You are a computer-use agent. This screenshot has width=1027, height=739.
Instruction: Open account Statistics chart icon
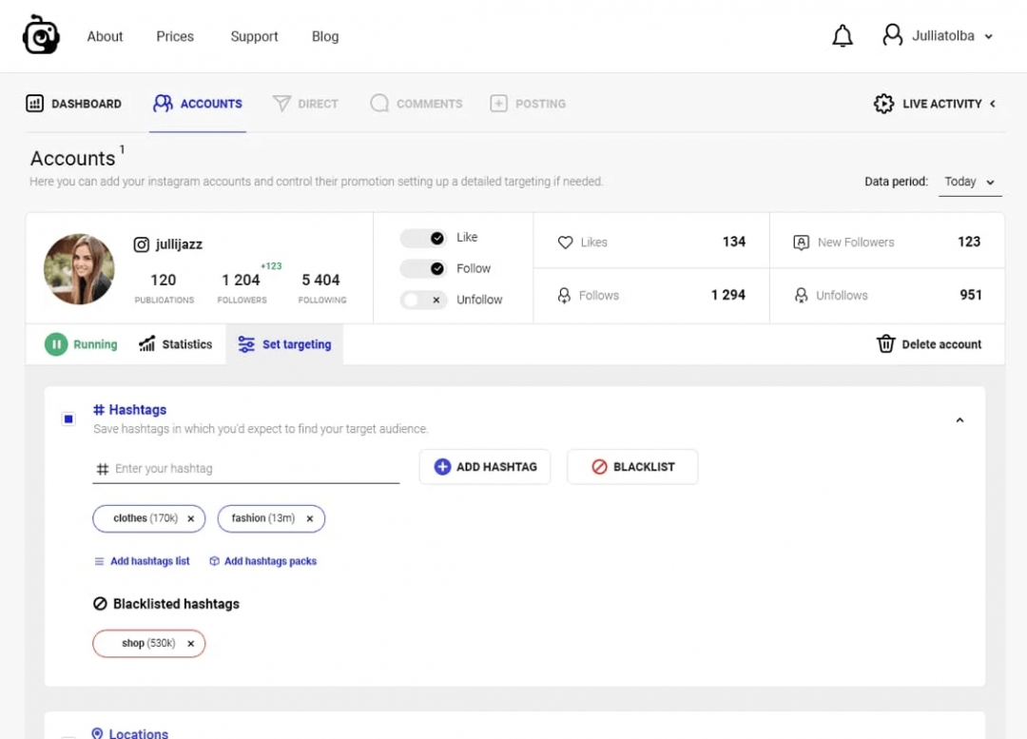(x=147, y=344)
